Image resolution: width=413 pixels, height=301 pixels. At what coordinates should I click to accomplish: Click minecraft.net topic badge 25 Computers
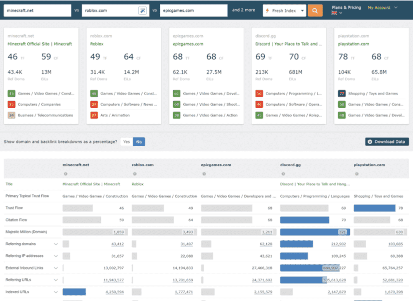[x=11, y=104]
